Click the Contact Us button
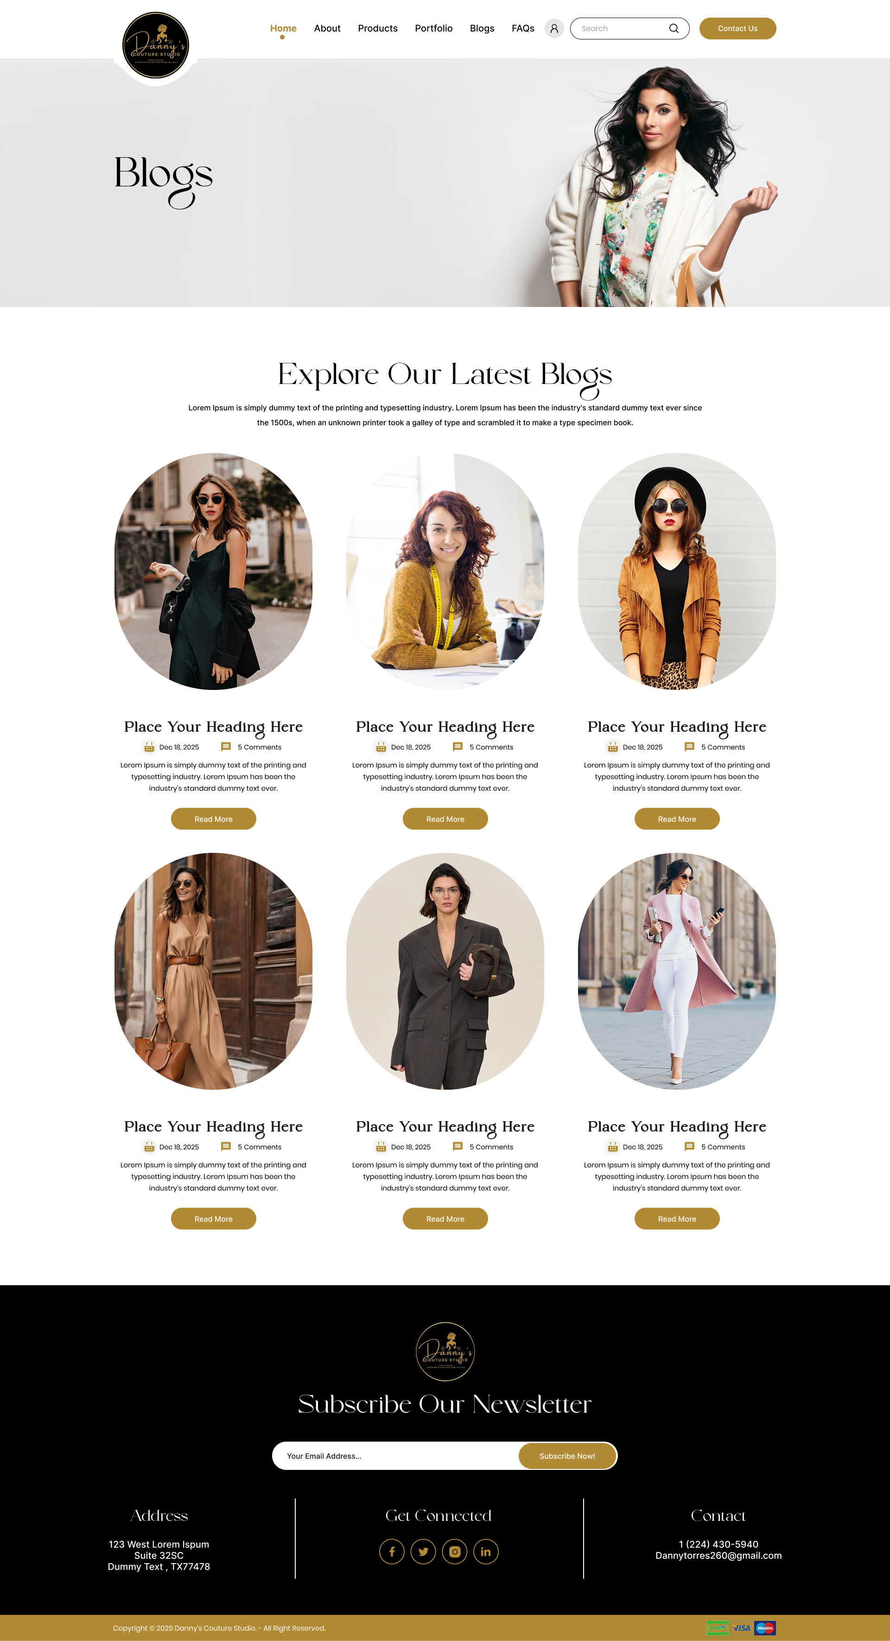The height and width of the screenshot is (1641, 890). [737, 29]
